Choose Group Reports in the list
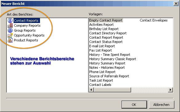The width and height of the screenshot is (180, 112). tap(25, 30)
